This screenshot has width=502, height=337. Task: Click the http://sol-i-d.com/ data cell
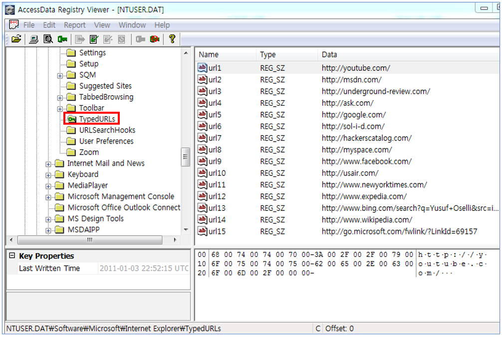coord(353,126)
